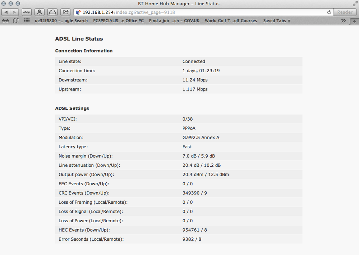Click the Loss of Power label
359x255 pixels.
[91, 221]
